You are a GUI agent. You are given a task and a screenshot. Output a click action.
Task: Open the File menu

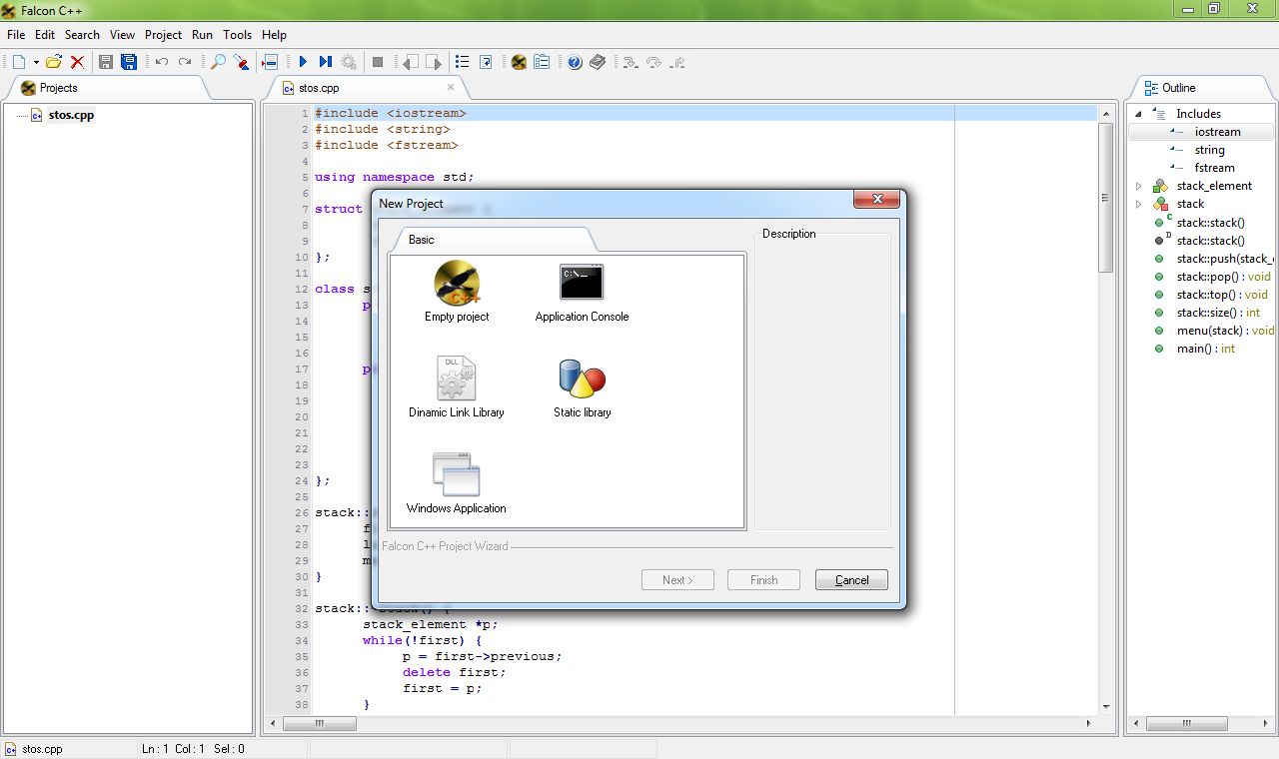(x=16, y=34)
